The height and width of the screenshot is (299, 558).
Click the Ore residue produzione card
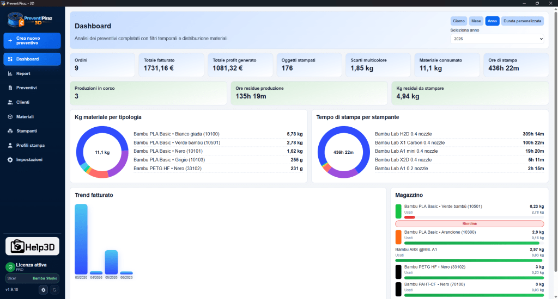coord(310,93)
